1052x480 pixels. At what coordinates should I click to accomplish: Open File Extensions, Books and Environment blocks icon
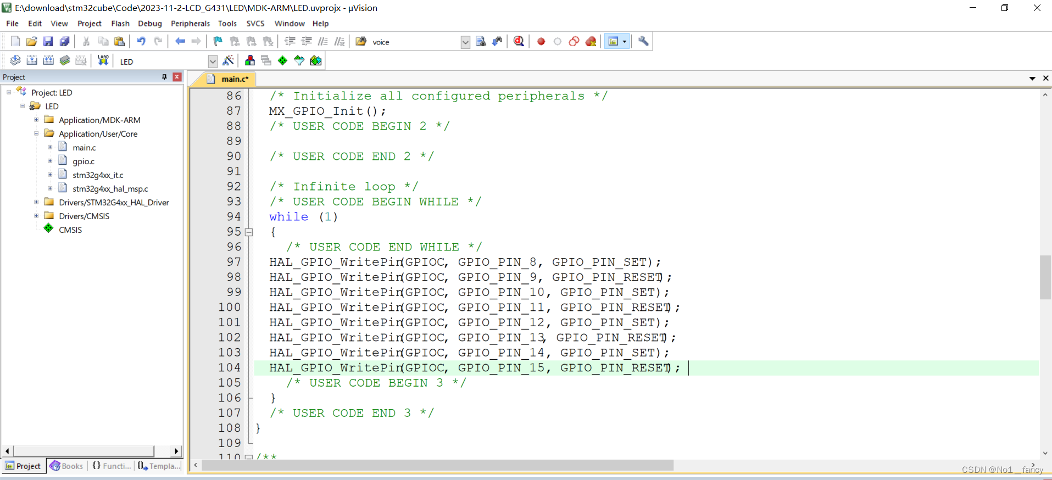click(x=250, y=60)
